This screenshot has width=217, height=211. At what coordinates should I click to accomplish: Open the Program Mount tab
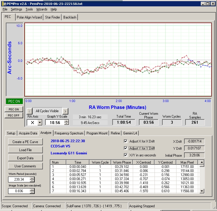(x=97, y=133)
